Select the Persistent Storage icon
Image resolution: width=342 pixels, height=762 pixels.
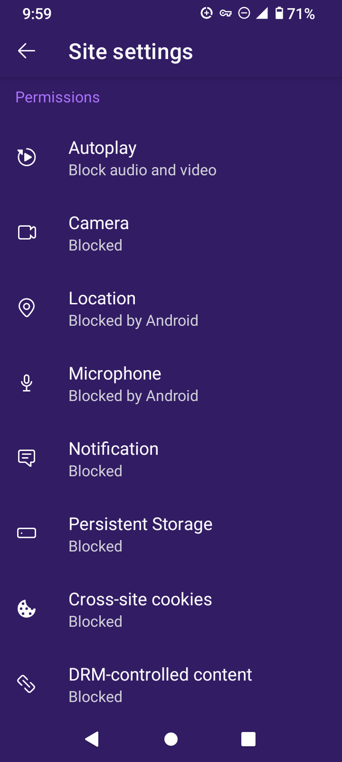tap(26, 533)
